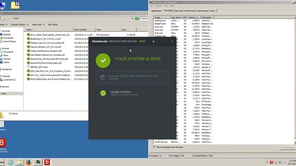Sort processes by Description column
The width and height of the screenshot is (296, 166).
pos(207,18)
